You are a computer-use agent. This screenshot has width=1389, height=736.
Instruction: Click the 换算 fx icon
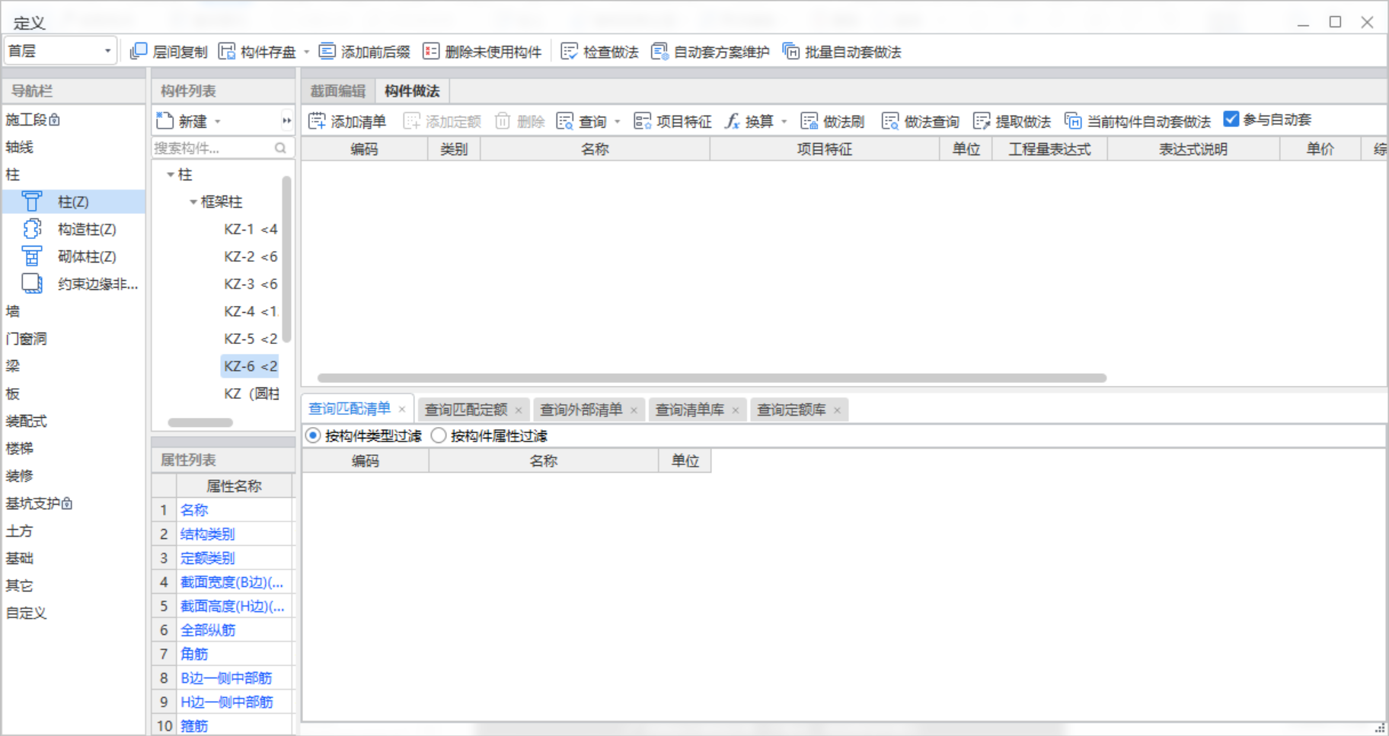tap(732, 121)
